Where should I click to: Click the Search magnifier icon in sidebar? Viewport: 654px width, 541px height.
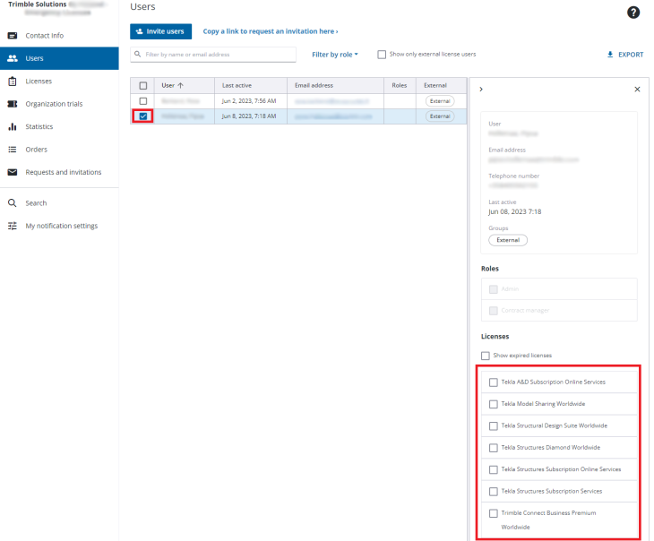[13, 203]
